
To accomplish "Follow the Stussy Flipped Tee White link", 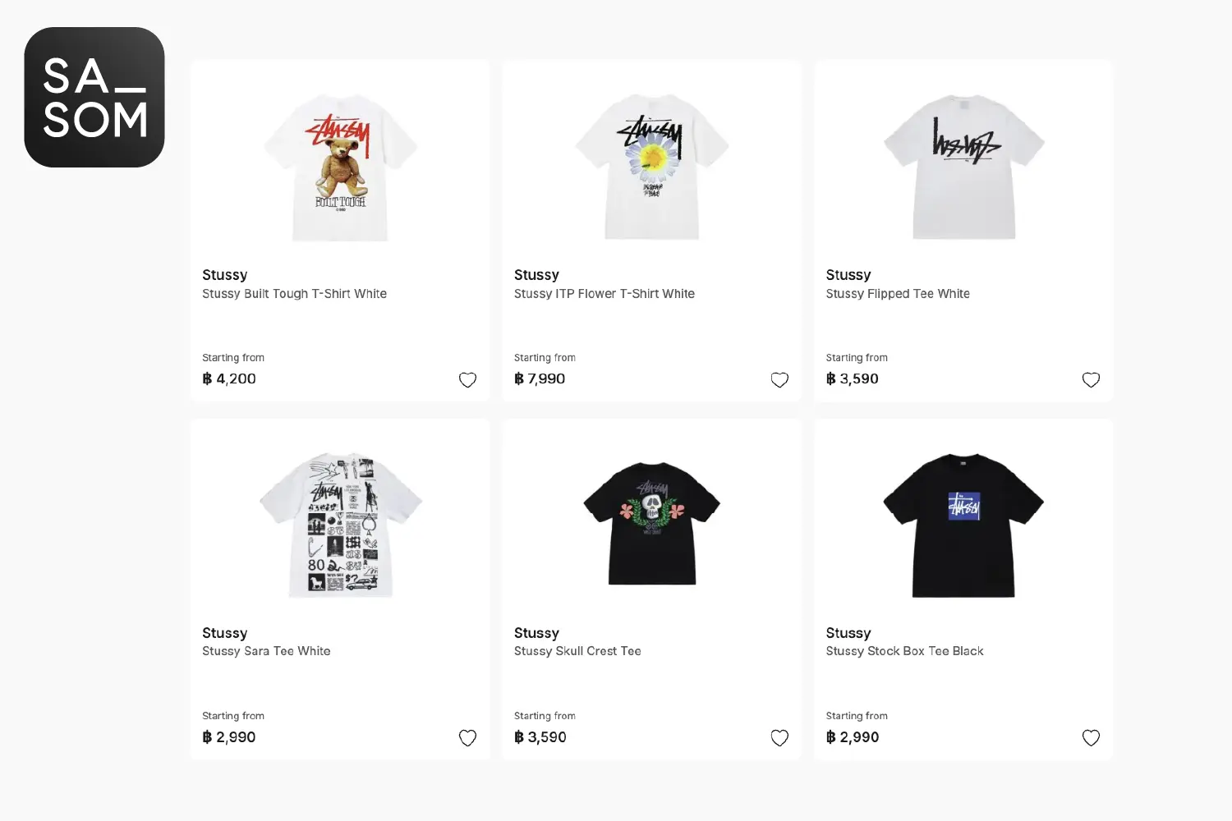I will pyautogui.click(x=898, y=294).
